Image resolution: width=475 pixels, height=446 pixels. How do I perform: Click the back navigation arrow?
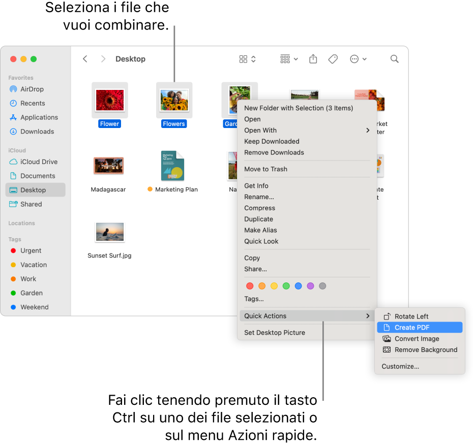(85, 59)
